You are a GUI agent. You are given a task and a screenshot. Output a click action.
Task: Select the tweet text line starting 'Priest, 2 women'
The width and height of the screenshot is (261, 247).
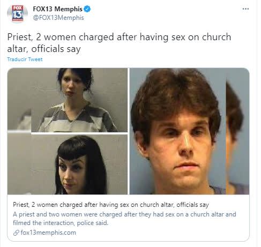[x=119, y=37]
